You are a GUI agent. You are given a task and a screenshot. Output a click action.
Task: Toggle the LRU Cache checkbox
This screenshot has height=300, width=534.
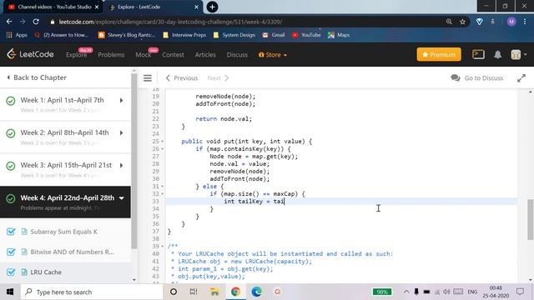point(11,272)
